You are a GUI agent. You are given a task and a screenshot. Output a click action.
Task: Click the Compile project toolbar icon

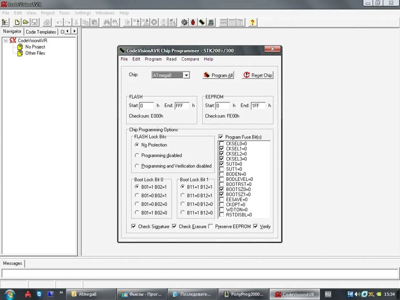click(136, 23)
